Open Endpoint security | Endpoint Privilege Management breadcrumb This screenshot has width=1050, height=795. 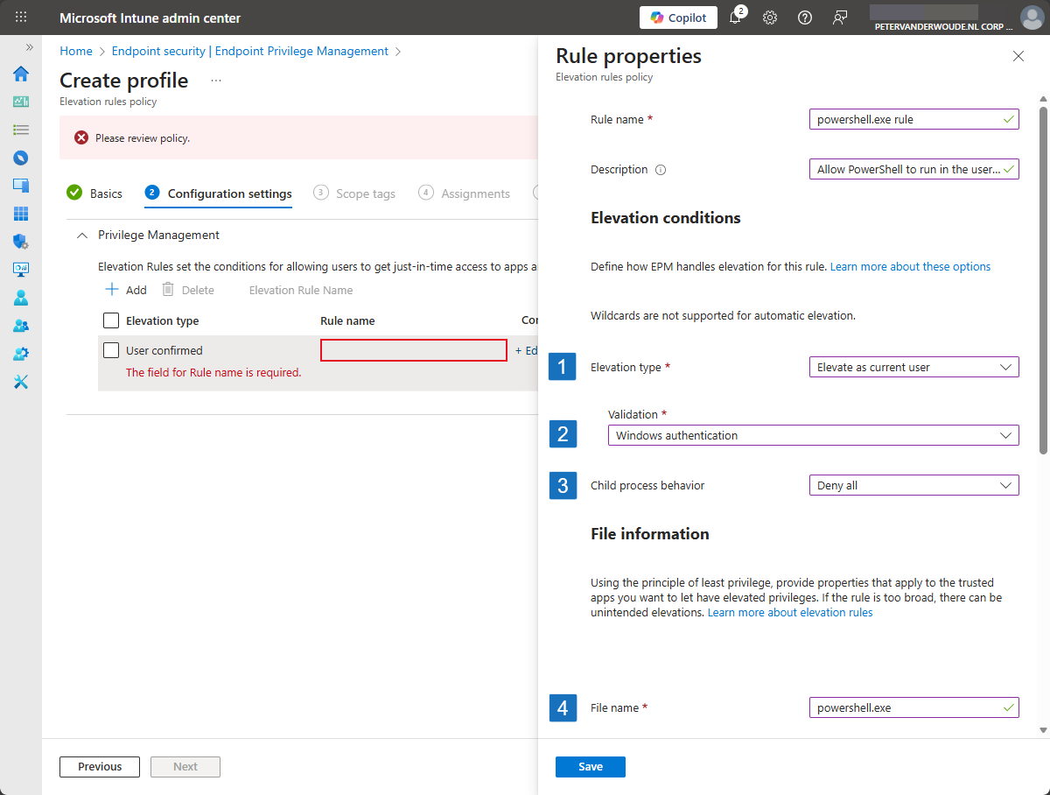coord(250,52)
